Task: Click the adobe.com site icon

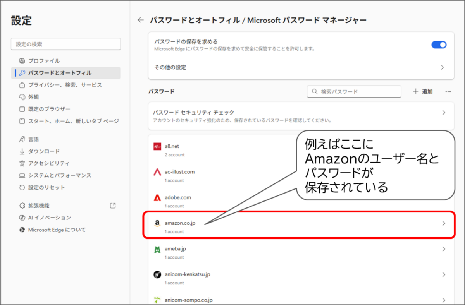Action: 158,198
